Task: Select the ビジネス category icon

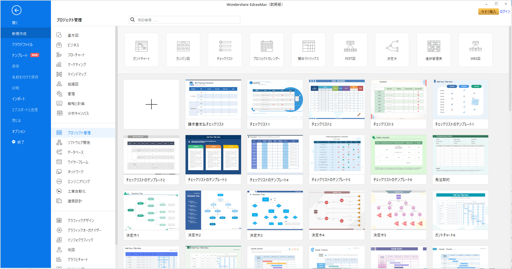Action: 59,45
